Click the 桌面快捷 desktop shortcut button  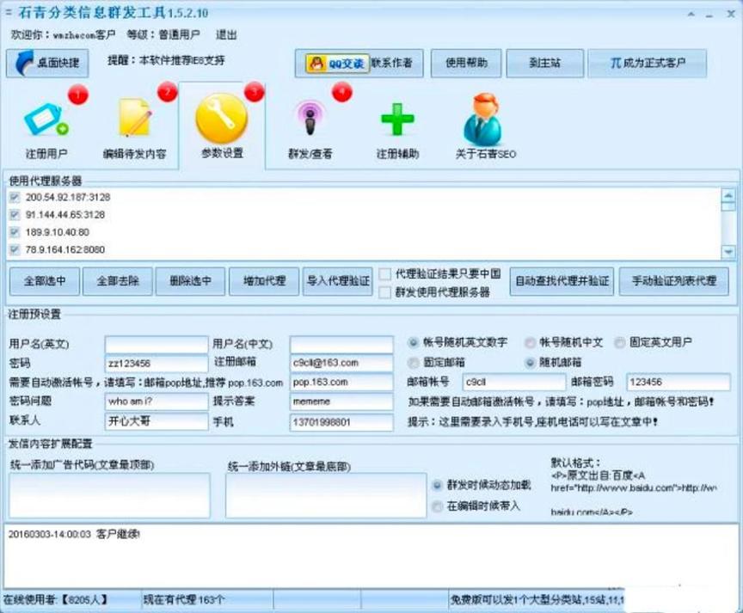pyautogui.click(x=47, y=63)
